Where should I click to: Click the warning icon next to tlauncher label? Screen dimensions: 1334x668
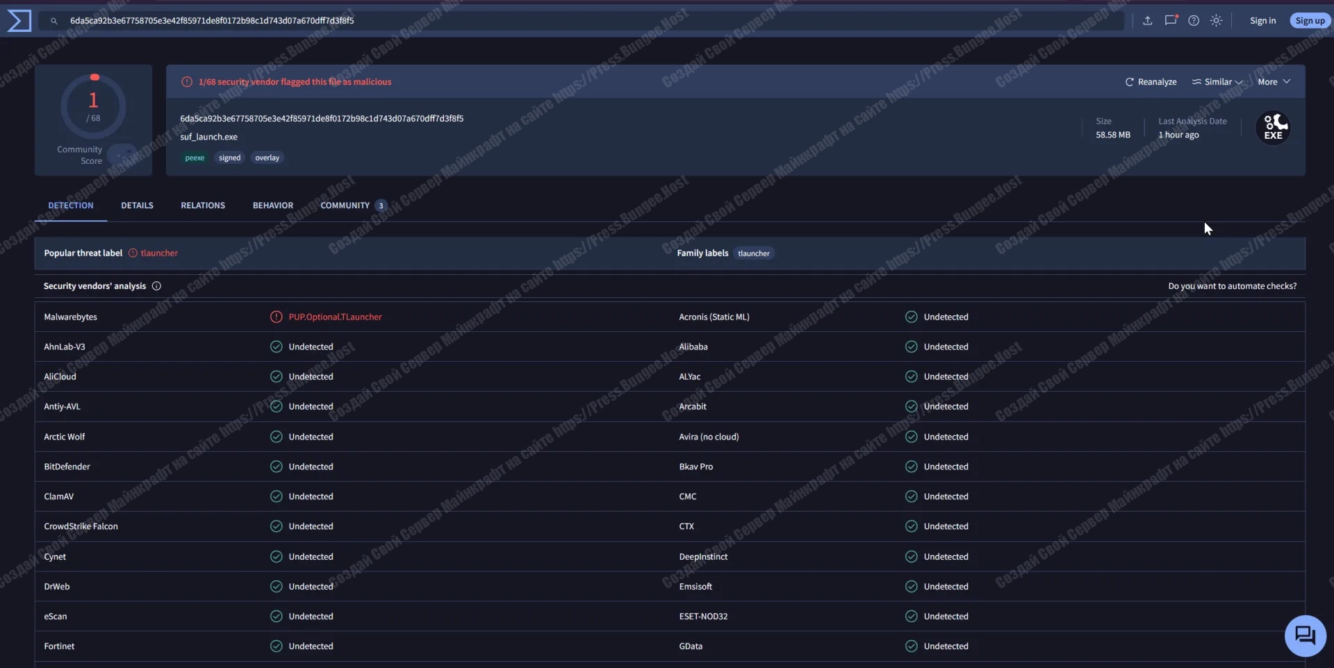[133, 253]
